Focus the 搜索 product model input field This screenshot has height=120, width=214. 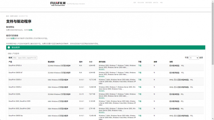[25, 58]
